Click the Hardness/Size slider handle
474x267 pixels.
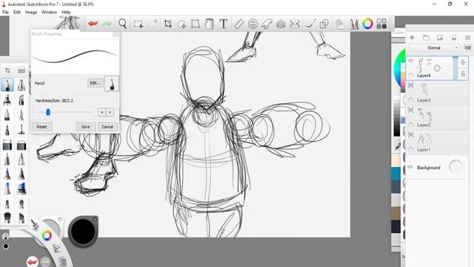click(47, 112)
